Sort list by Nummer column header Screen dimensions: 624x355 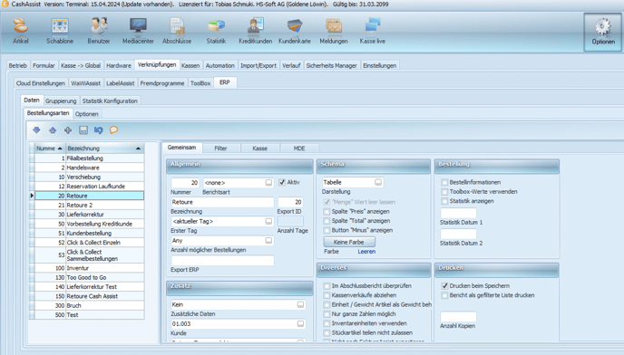click(50, 149)
